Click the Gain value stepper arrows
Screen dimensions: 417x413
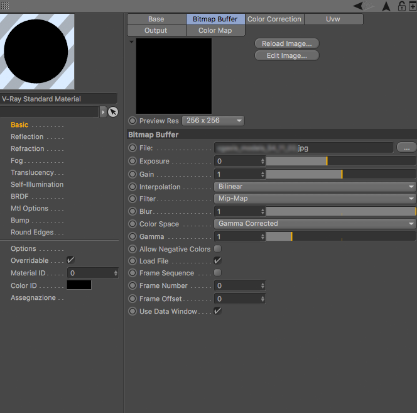point(263,174)
